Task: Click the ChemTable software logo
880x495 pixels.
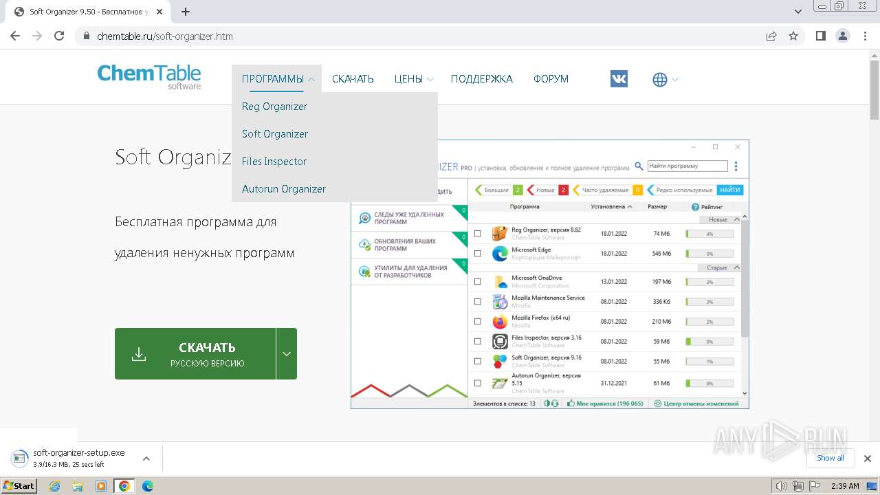Action: click(149, 77)
